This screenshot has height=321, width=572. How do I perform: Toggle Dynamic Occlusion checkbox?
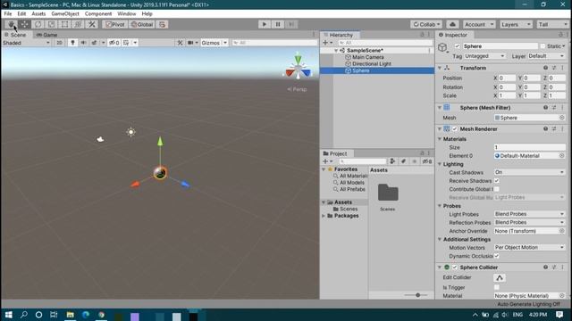click(497, 256)
